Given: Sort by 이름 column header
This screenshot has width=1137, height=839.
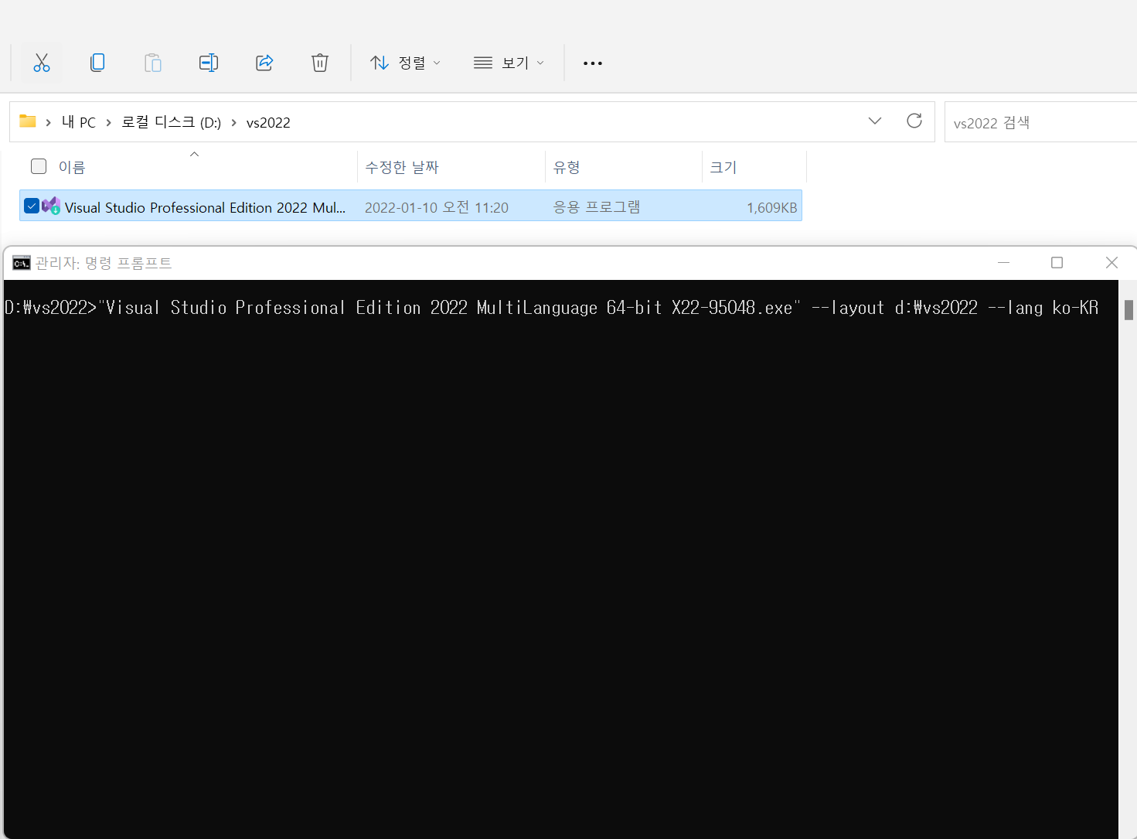Looking at the screenshot, I should [72, 167].
